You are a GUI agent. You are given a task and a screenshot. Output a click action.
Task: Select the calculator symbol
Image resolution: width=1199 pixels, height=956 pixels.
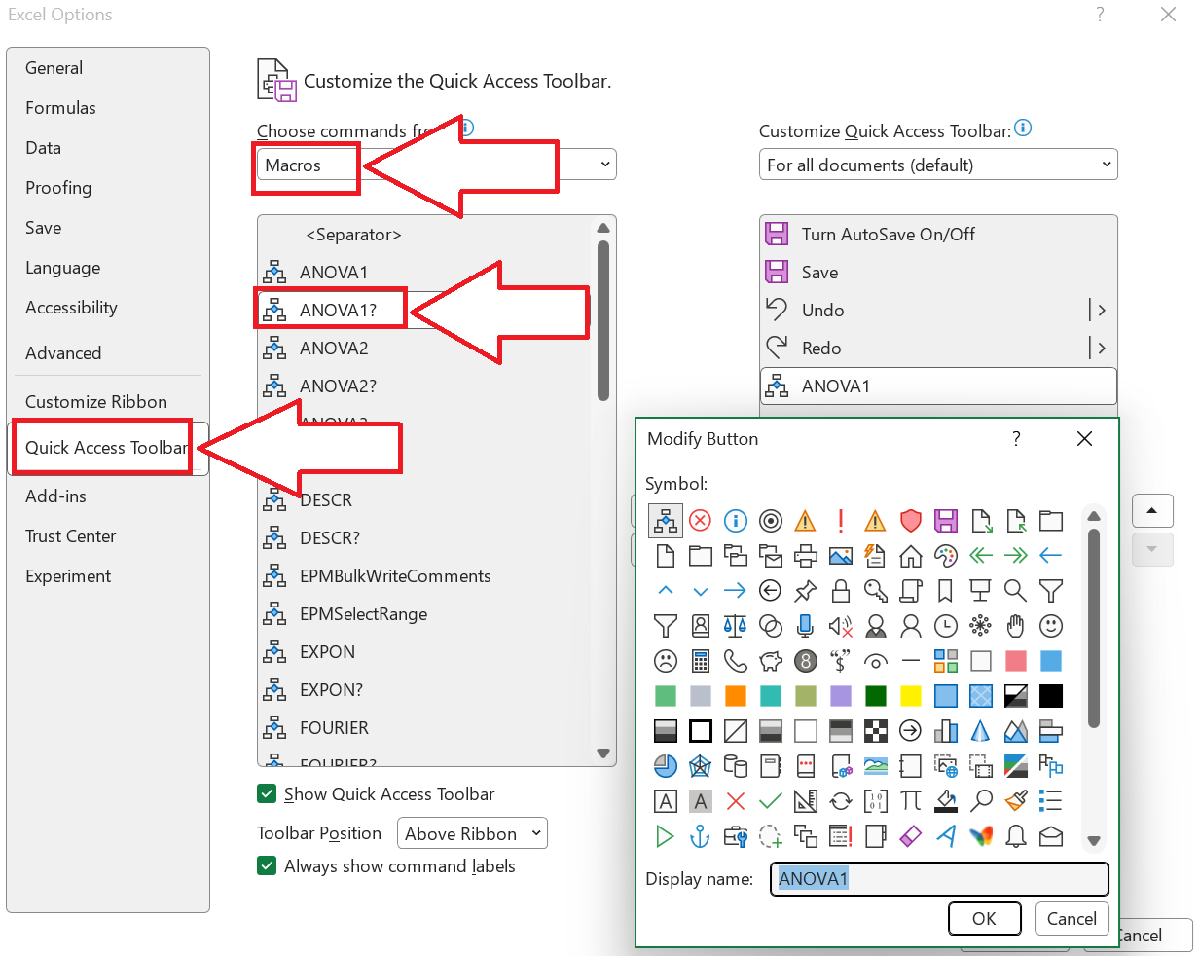click(x=701, y=661)
